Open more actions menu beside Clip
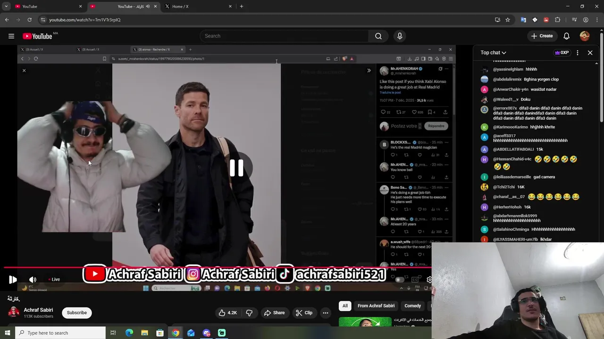The image size is (604, 339). pos(325,313)
